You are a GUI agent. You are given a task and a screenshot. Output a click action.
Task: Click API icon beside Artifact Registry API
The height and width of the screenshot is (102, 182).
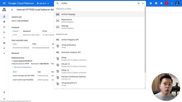point(58,40)
